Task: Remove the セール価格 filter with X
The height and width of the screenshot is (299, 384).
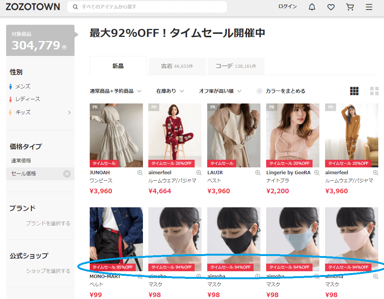Action: click(67, 174)
